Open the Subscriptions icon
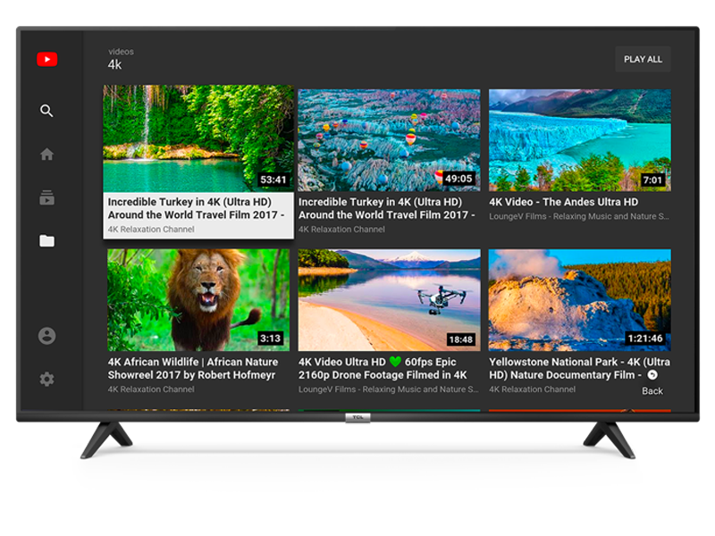The width and height of the screenshot is (715, 536). (x=46, y=198)
